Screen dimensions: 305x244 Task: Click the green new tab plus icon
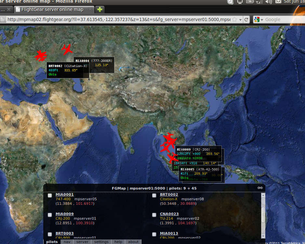coord(100,9)
